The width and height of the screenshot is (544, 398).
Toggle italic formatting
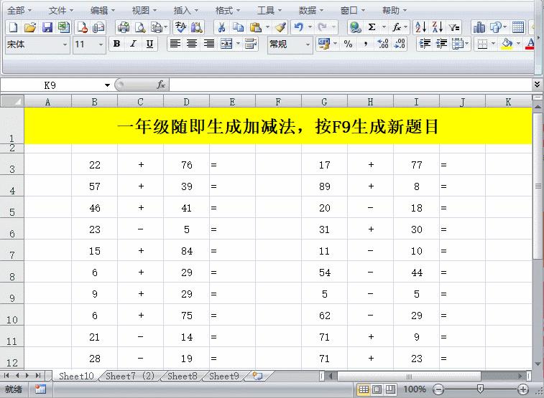pyautogui.click(x=133, y=44)
